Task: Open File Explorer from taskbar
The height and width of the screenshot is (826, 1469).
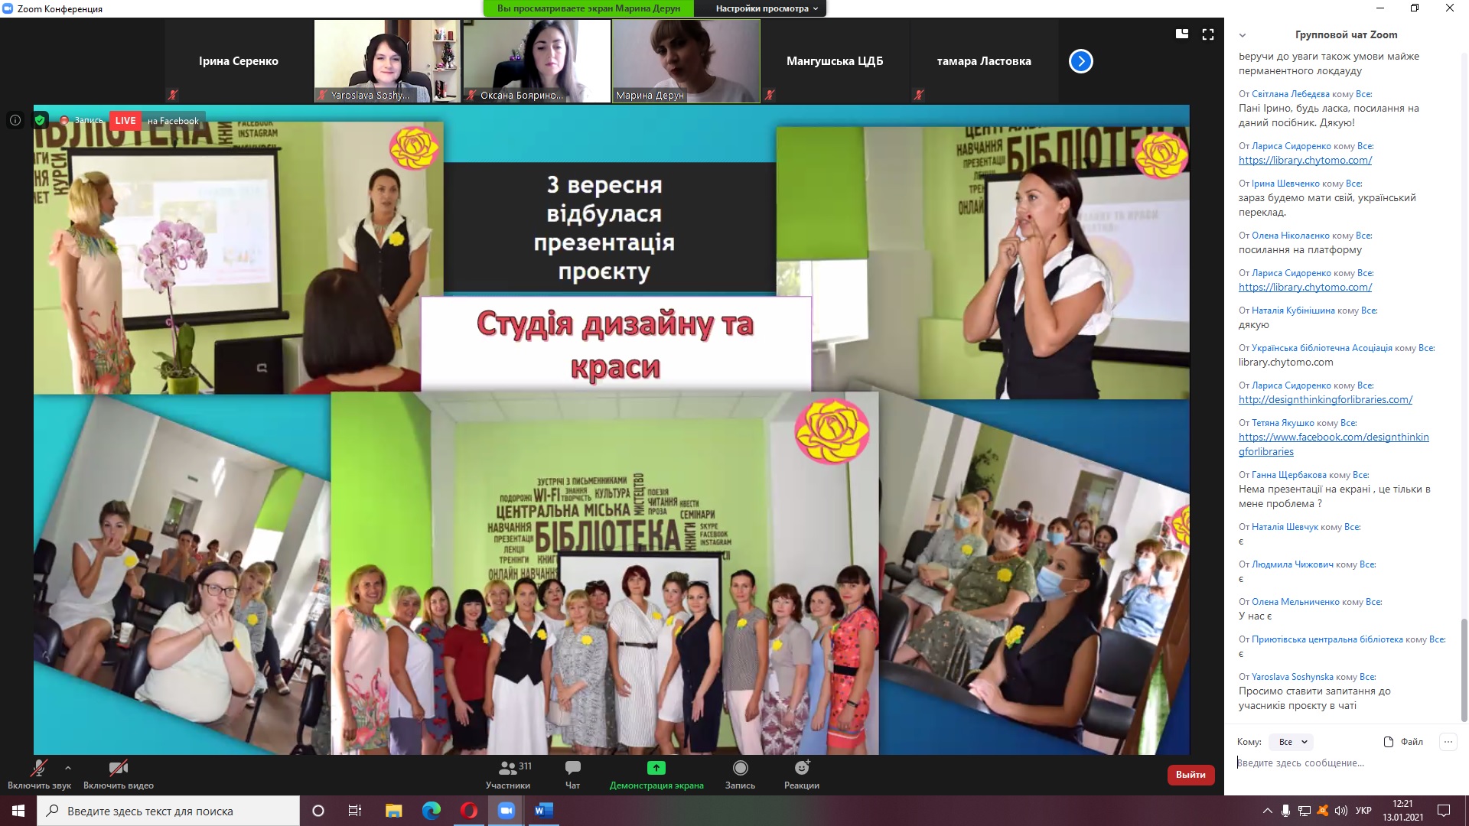Action: (393, 811)
